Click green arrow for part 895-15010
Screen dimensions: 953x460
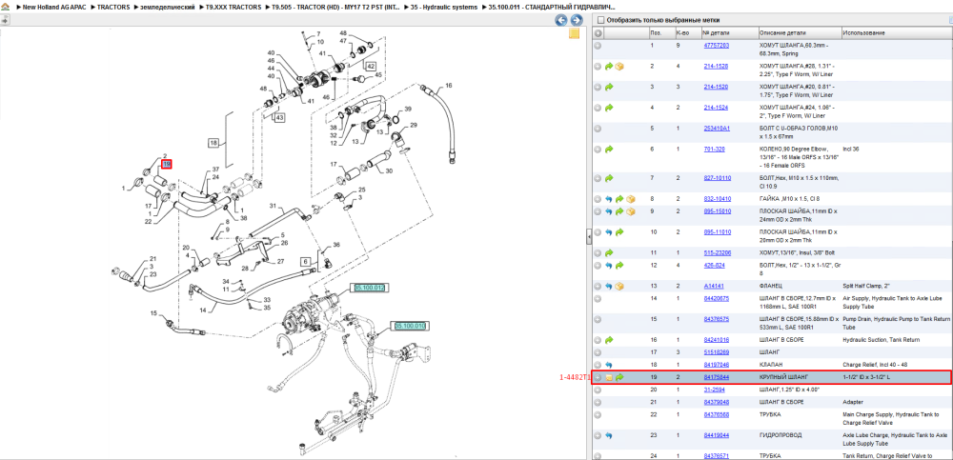click(619, 211)
